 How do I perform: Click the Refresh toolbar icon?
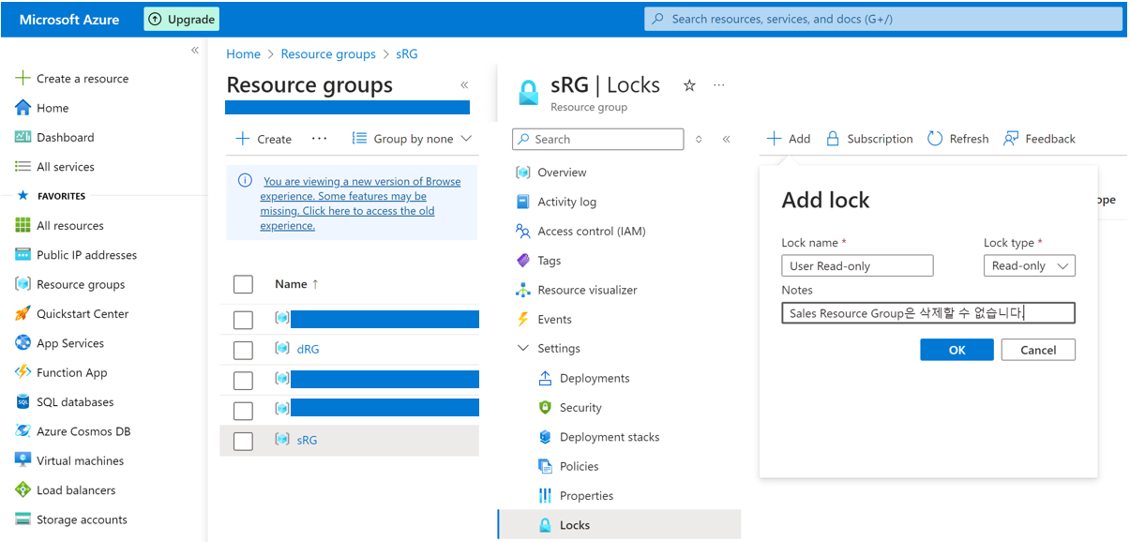[935, 139]
